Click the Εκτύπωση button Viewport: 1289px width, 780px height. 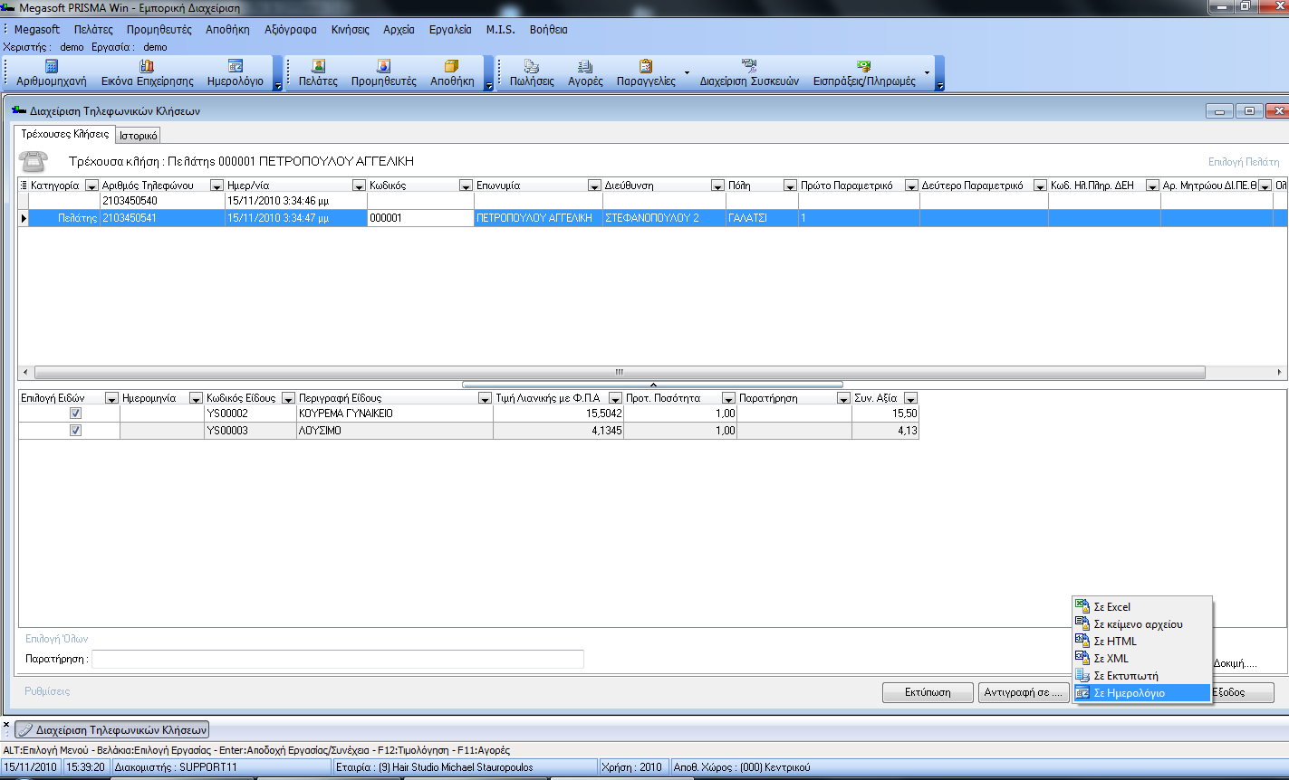tap(928, 692)
